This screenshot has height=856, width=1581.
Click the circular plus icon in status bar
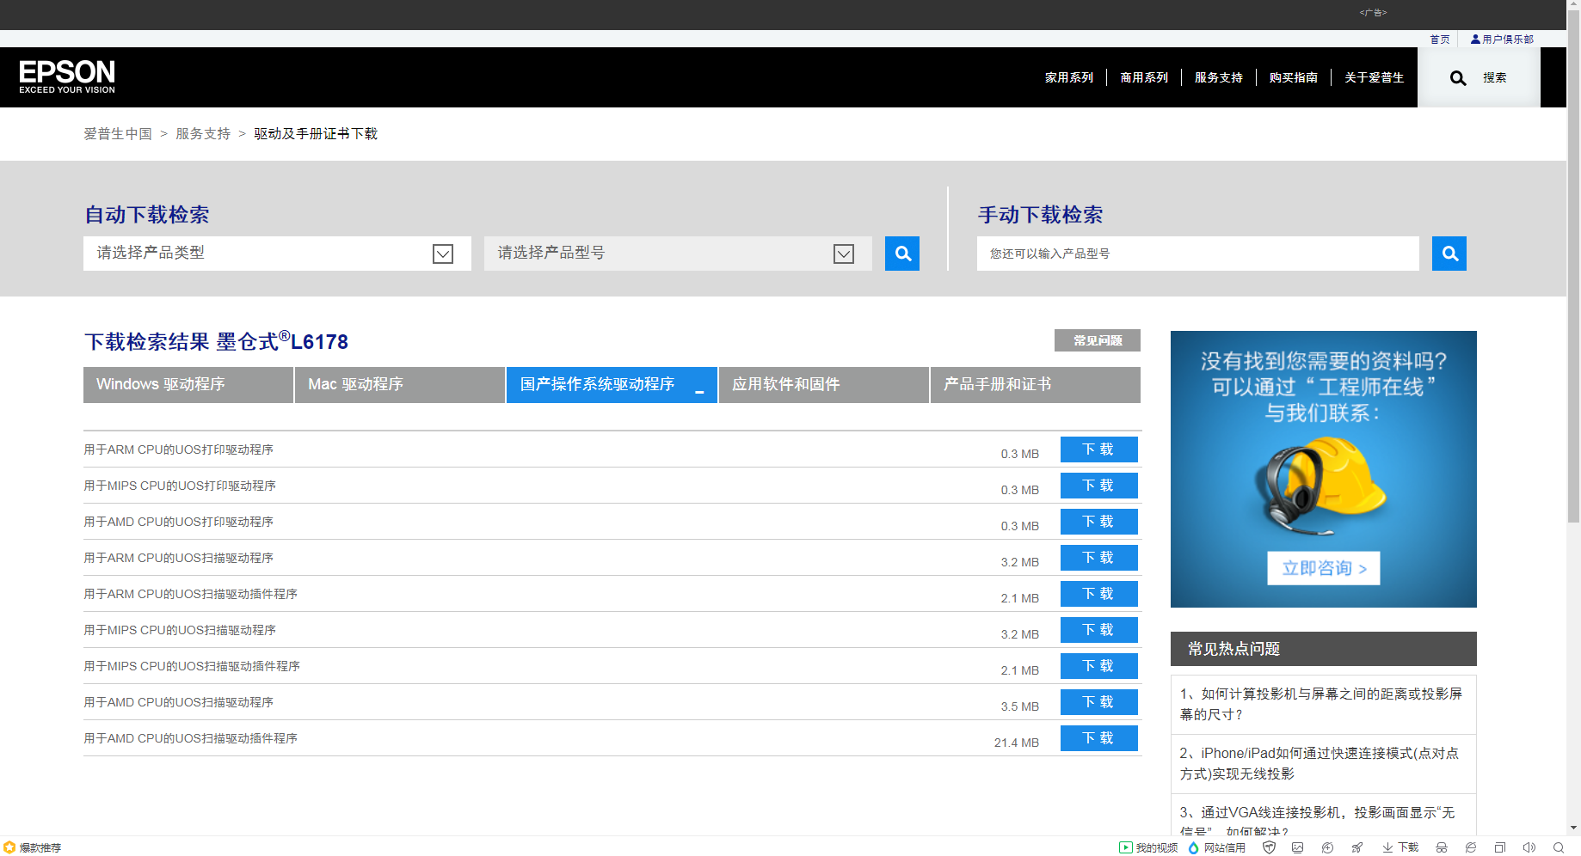point(1327,847)
